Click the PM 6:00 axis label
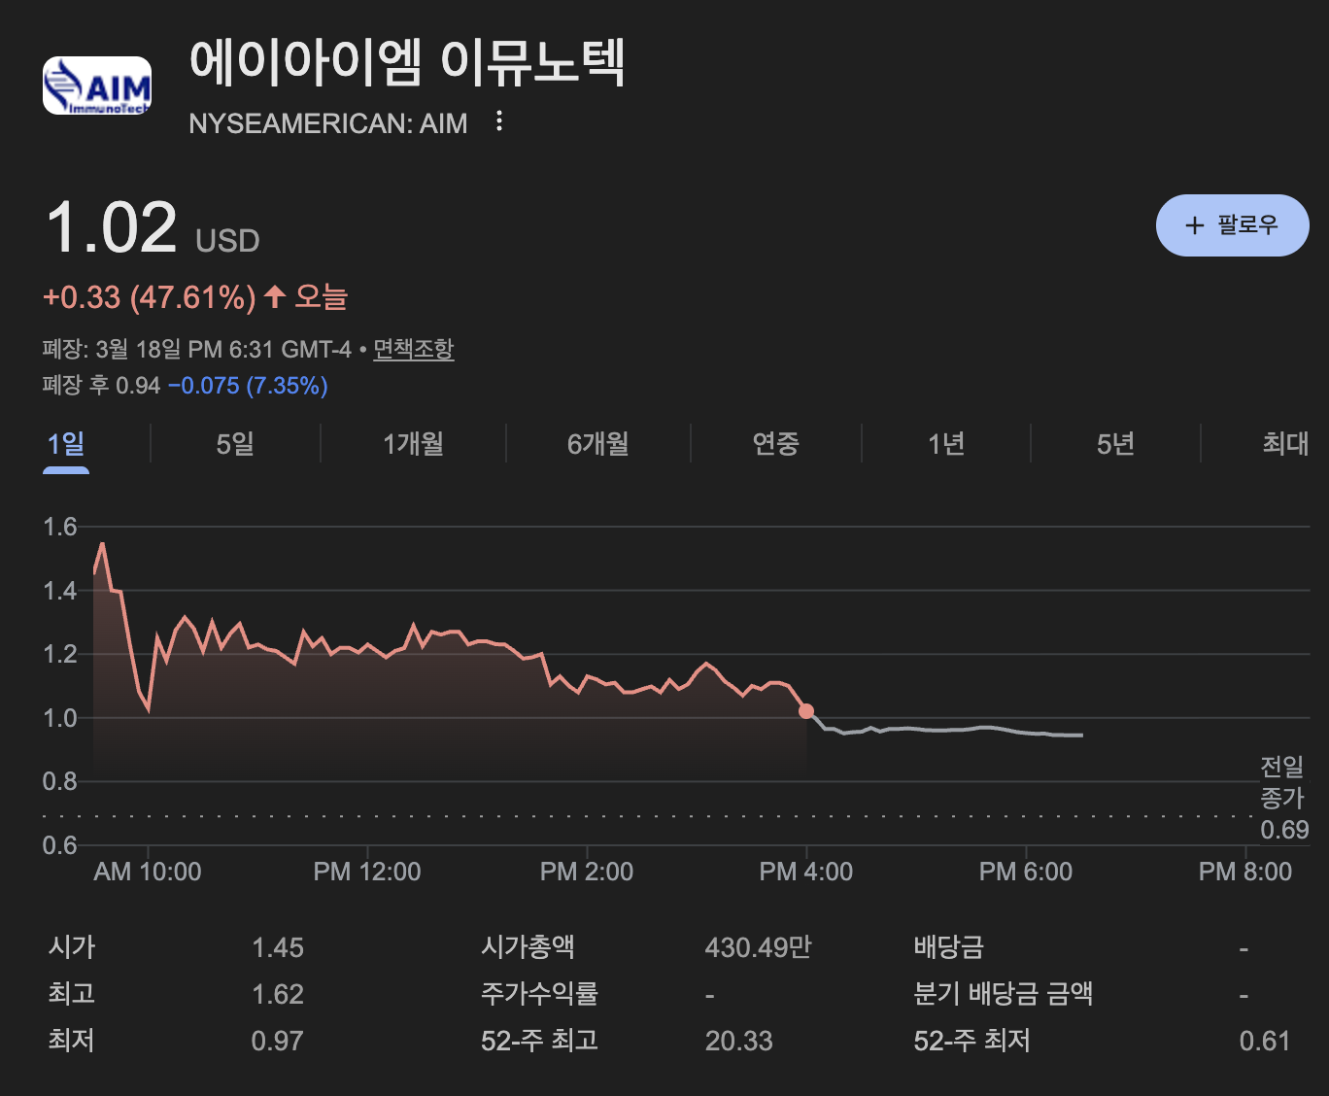The width and height of the screenshot is (1329, 1096). (x=1026, y=872)
